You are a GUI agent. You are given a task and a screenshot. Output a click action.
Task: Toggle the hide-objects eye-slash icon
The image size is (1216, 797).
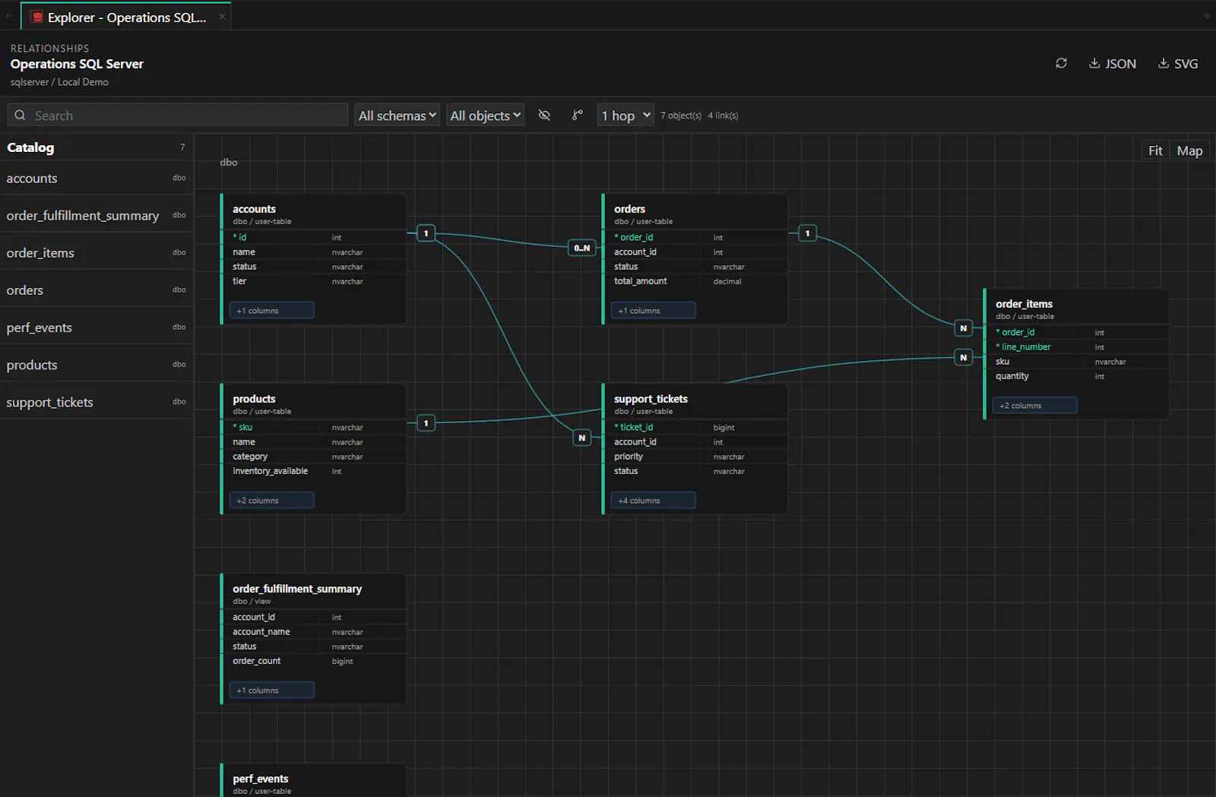click(x=544, y=115)
